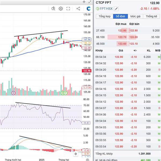Click the Khớp column header
Screen dimensions: 161x161
[99, 50]
